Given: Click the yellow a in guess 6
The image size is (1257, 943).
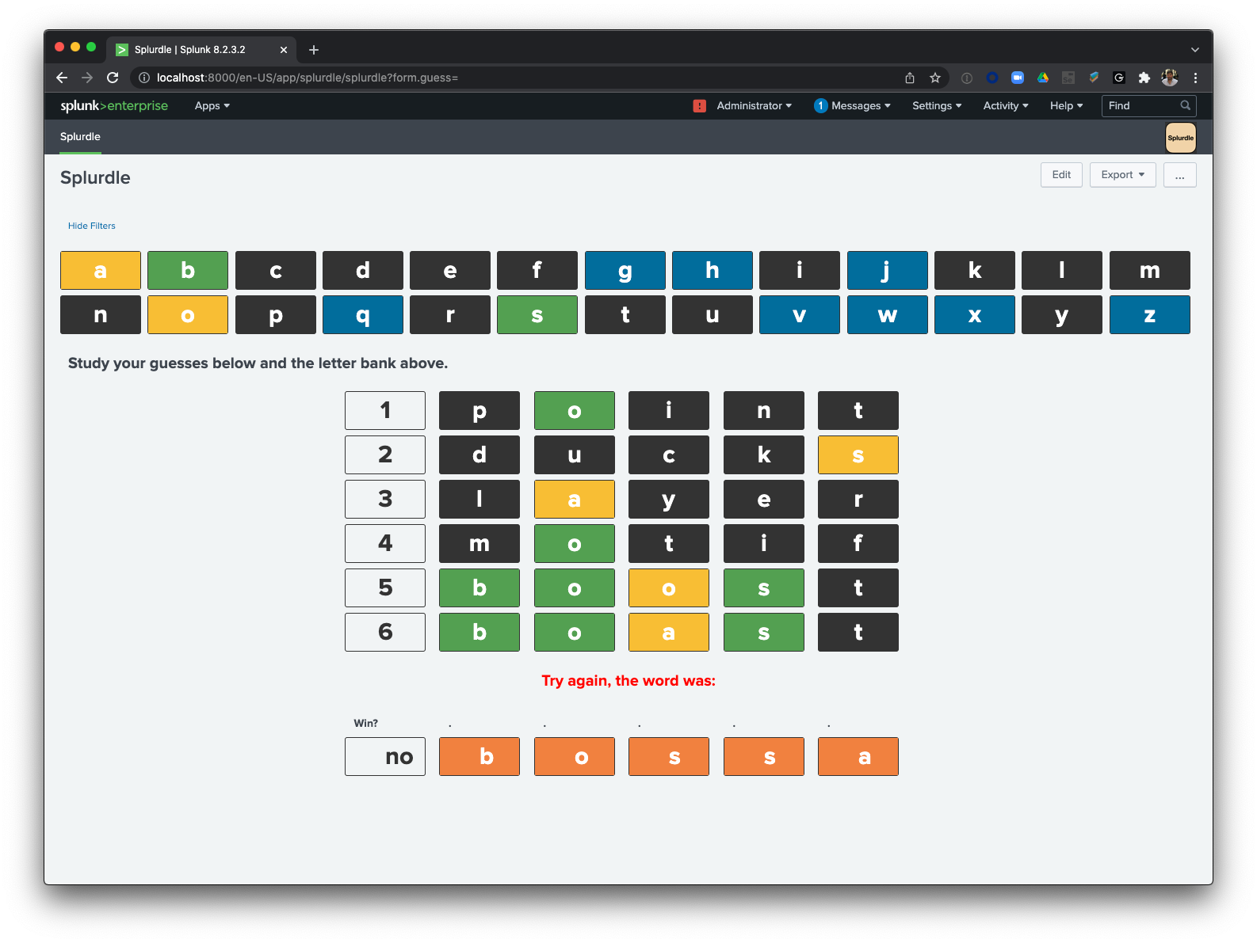Looking at the screenshot, I should click(669, 633).
